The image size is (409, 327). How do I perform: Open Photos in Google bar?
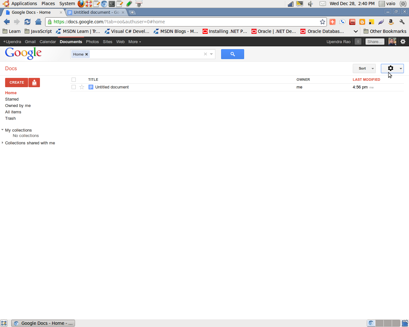tap(92, 42)
